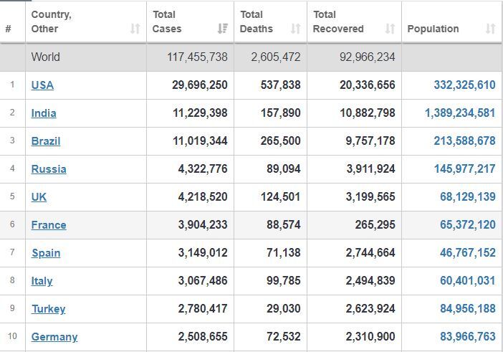Viewport: 503px width, 352px height.
Task: Click France population 65,372,120 link
Action: (468, 224)
